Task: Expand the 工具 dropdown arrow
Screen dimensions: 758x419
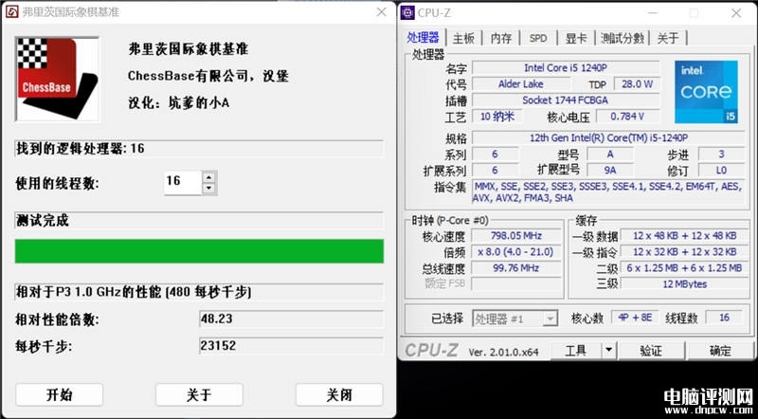Action: (608, 351)
